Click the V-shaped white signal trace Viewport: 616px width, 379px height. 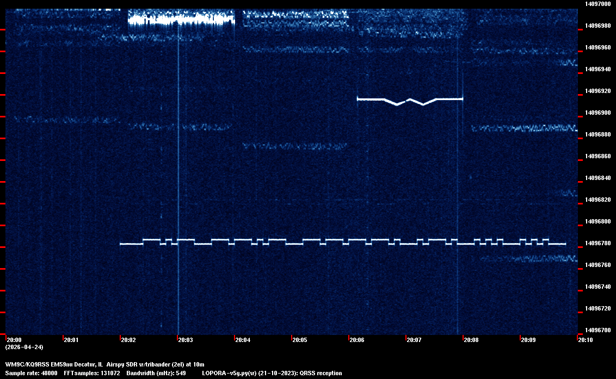point(410,100)
